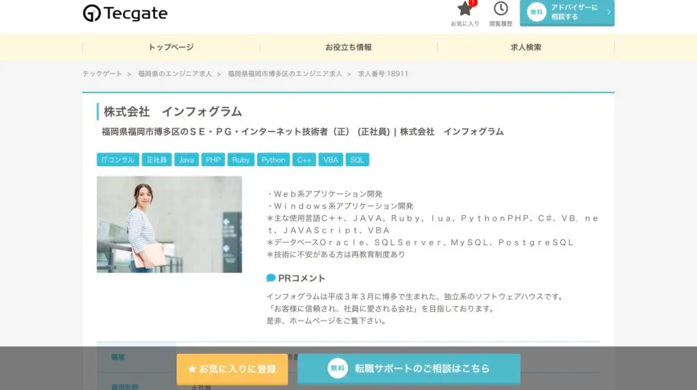The width and height of the screenshot is (697, 390).
Task: Click the 是非、ホームページをご覧下さい line
Action: coord(326,321)
